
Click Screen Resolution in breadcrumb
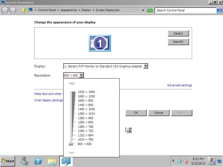pos(108,10)
